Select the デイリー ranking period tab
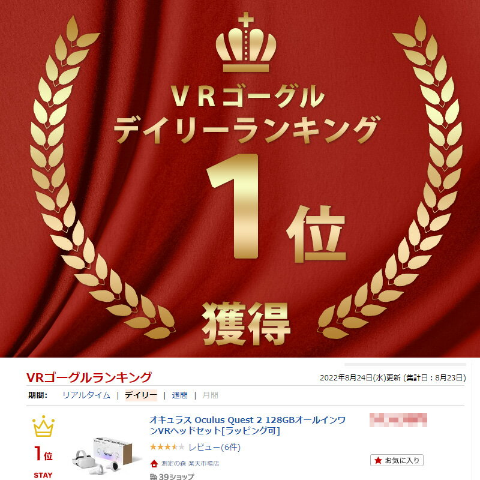 click(x=141, y=395)
